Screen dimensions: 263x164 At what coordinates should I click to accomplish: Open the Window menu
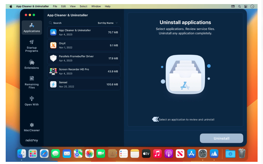click(x=96, y=7)
